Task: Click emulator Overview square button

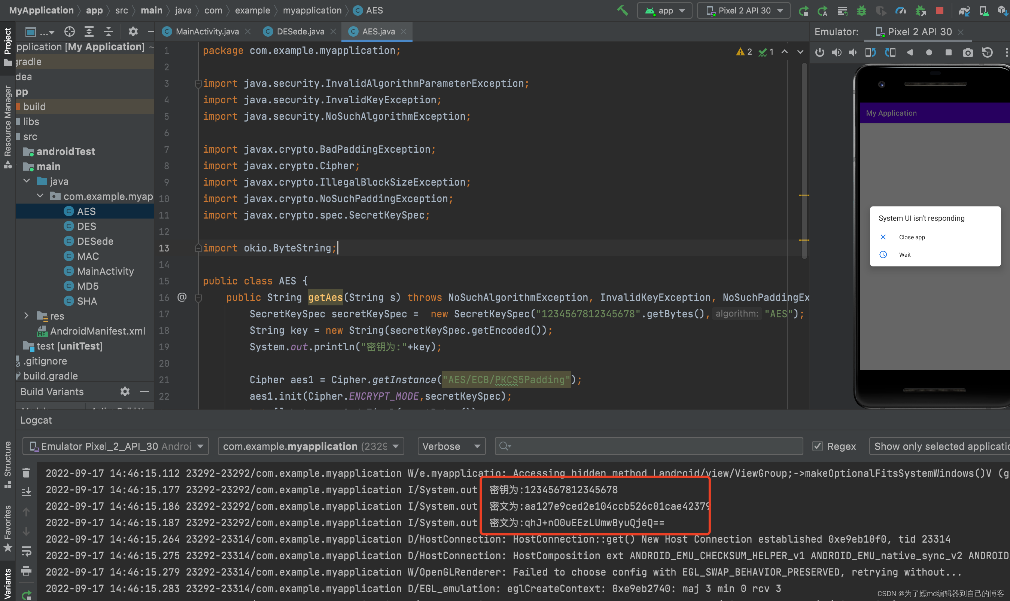Action: (949, 52)
